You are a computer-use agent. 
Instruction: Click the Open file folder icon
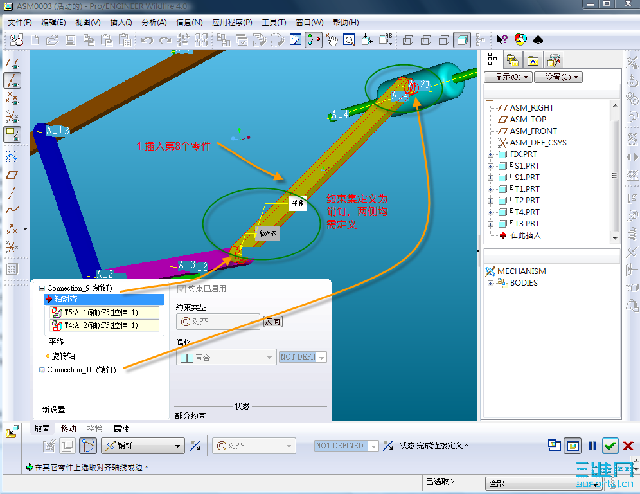point(52,40)
